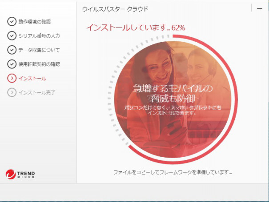Select the 使用許諾契約の確認 step label
The width and height of the screenshot is (269, 202).
pyautogui.click(x=39, y=64)
